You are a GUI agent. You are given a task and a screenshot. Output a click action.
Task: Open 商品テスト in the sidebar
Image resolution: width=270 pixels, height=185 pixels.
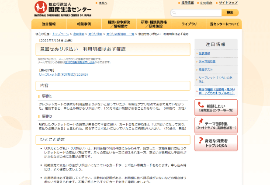click(x=206, y=70)
